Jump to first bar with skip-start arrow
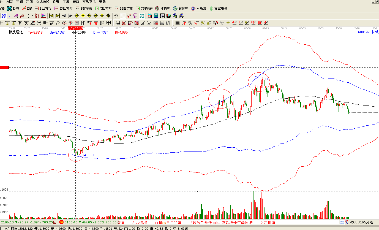The height and width of the screenshot is (230, 379). tap(51, 16)
